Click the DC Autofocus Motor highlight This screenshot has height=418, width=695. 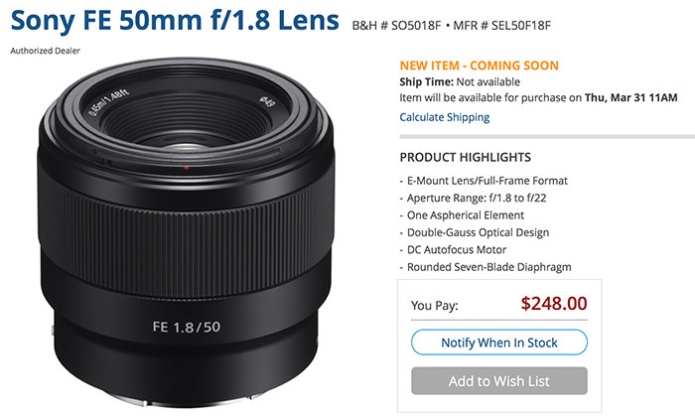pyautogui.click(x=457, y=250)
